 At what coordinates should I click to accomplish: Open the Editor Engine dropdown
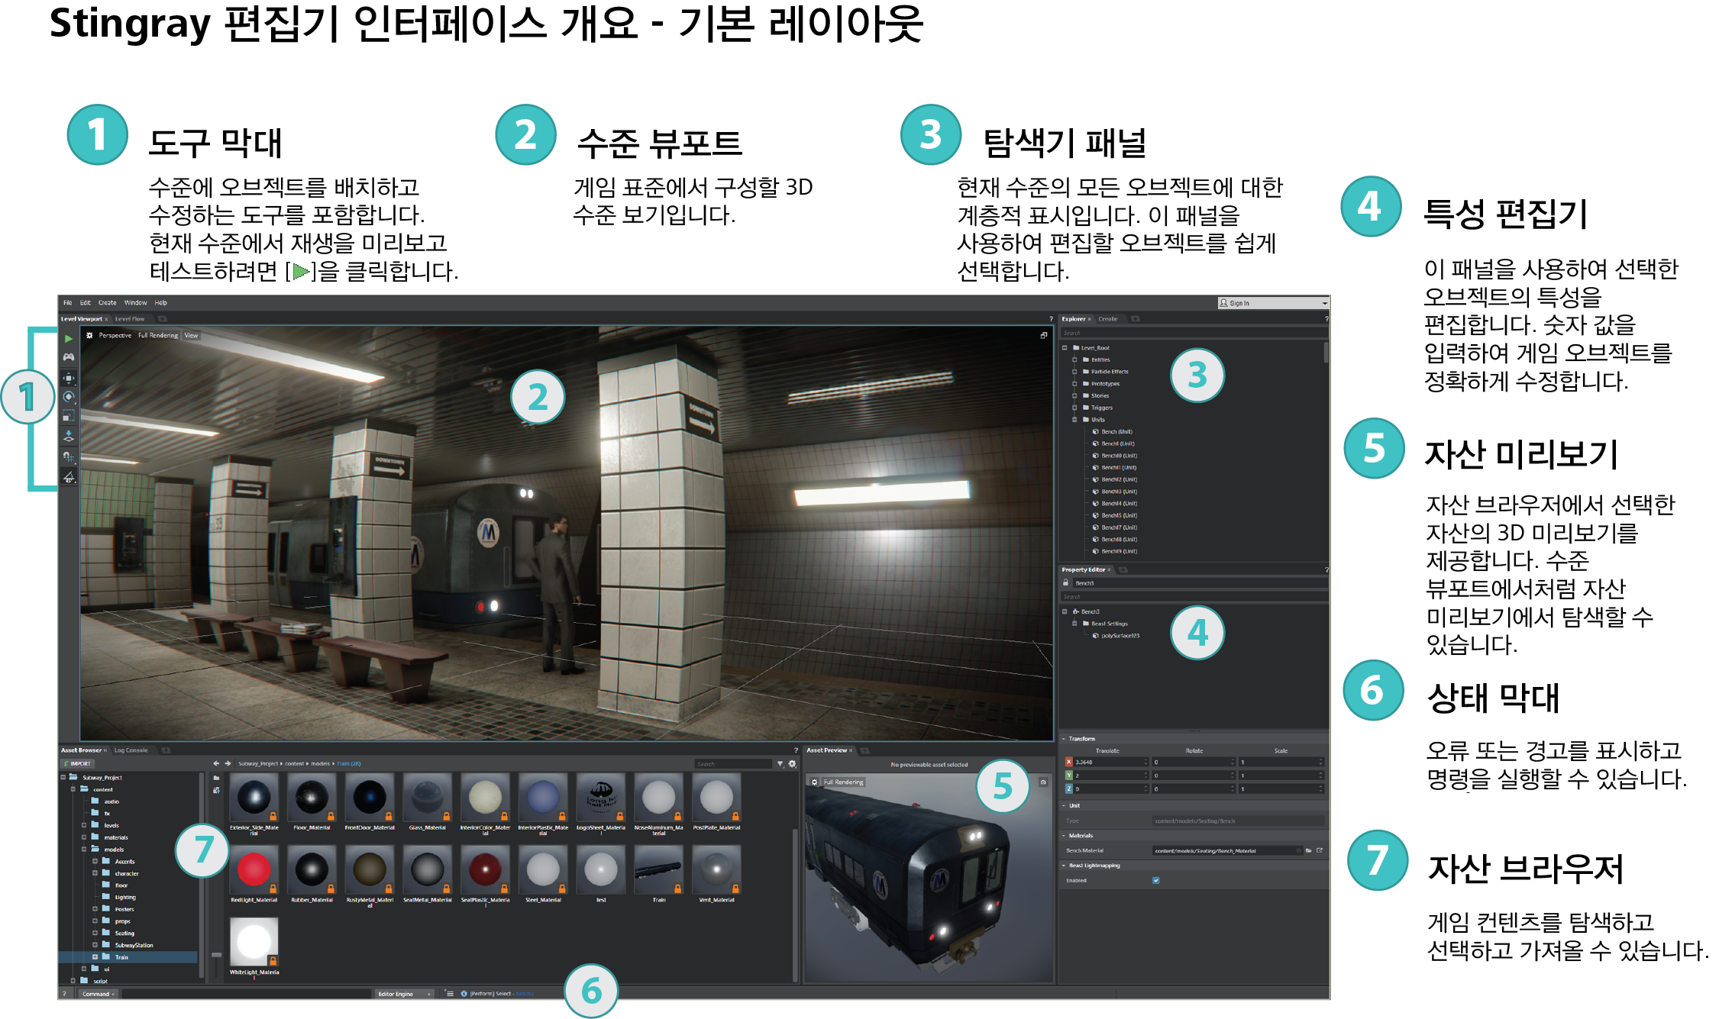(405, 994)
